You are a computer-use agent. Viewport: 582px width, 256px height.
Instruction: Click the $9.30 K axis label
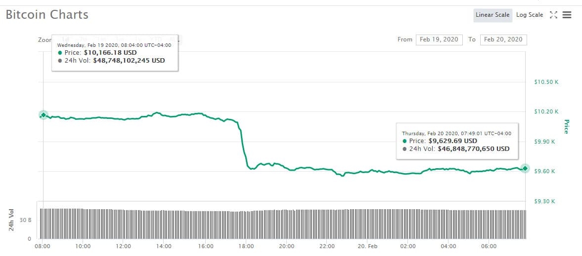tap(546, 202)
